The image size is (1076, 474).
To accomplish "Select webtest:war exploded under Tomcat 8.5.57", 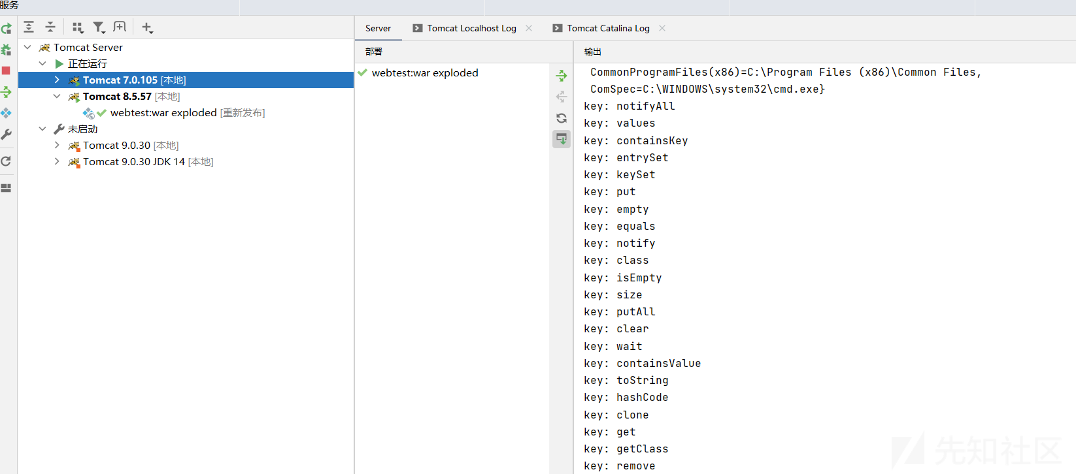I will tap(163, 112).
